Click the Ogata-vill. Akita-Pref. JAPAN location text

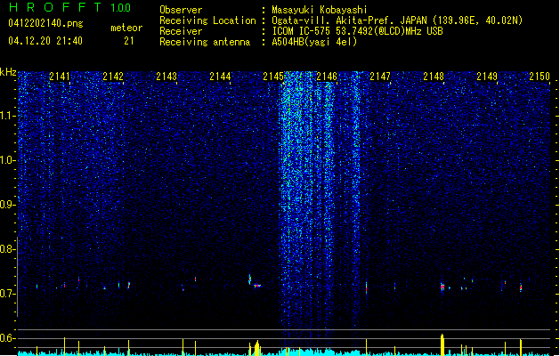pyautogui.click(x=397, y=20)
